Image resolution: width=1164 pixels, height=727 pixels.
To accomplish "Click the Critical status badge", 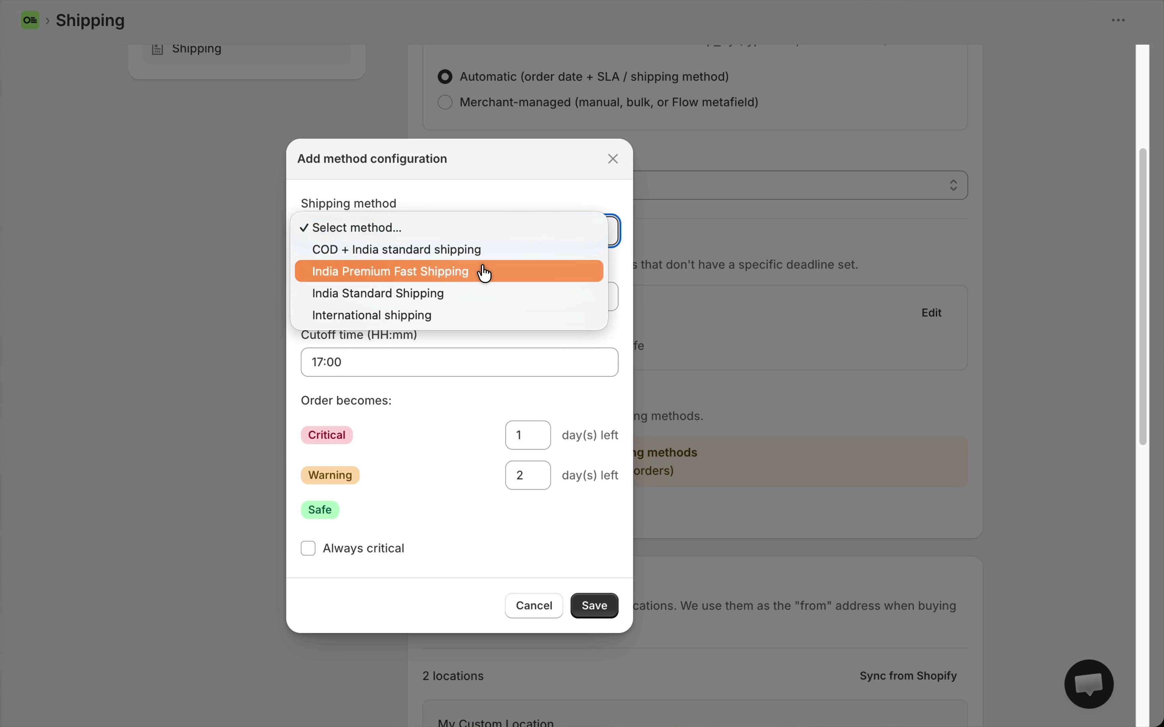I will point(327,435).
